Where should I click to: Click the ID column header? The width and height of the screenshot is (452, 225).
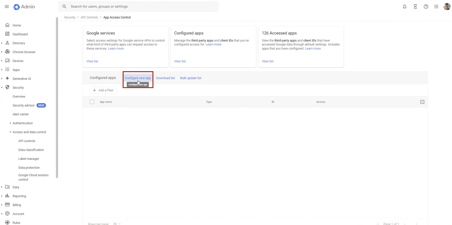coord(273,102)
